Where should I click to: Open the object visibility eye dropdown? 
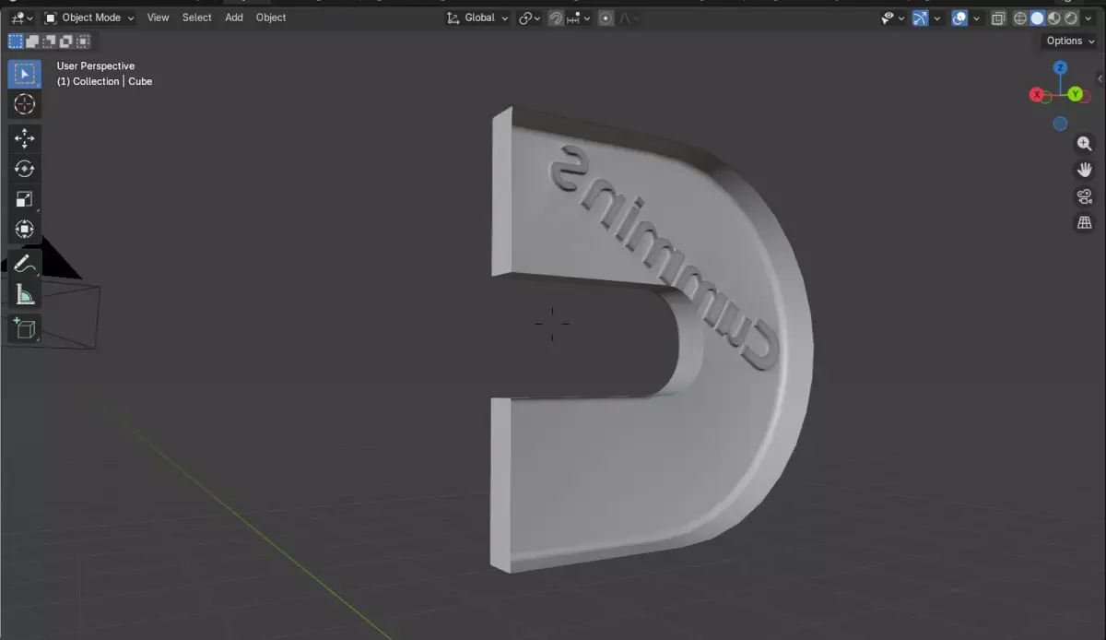click(x=893, y=18)
